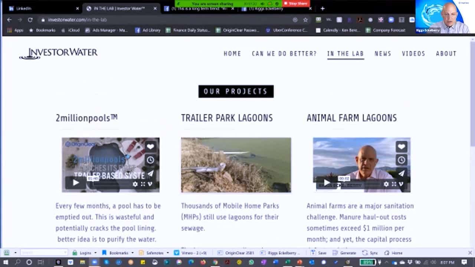
Task: Click the bottom toolbar search field
Action: 44,253
